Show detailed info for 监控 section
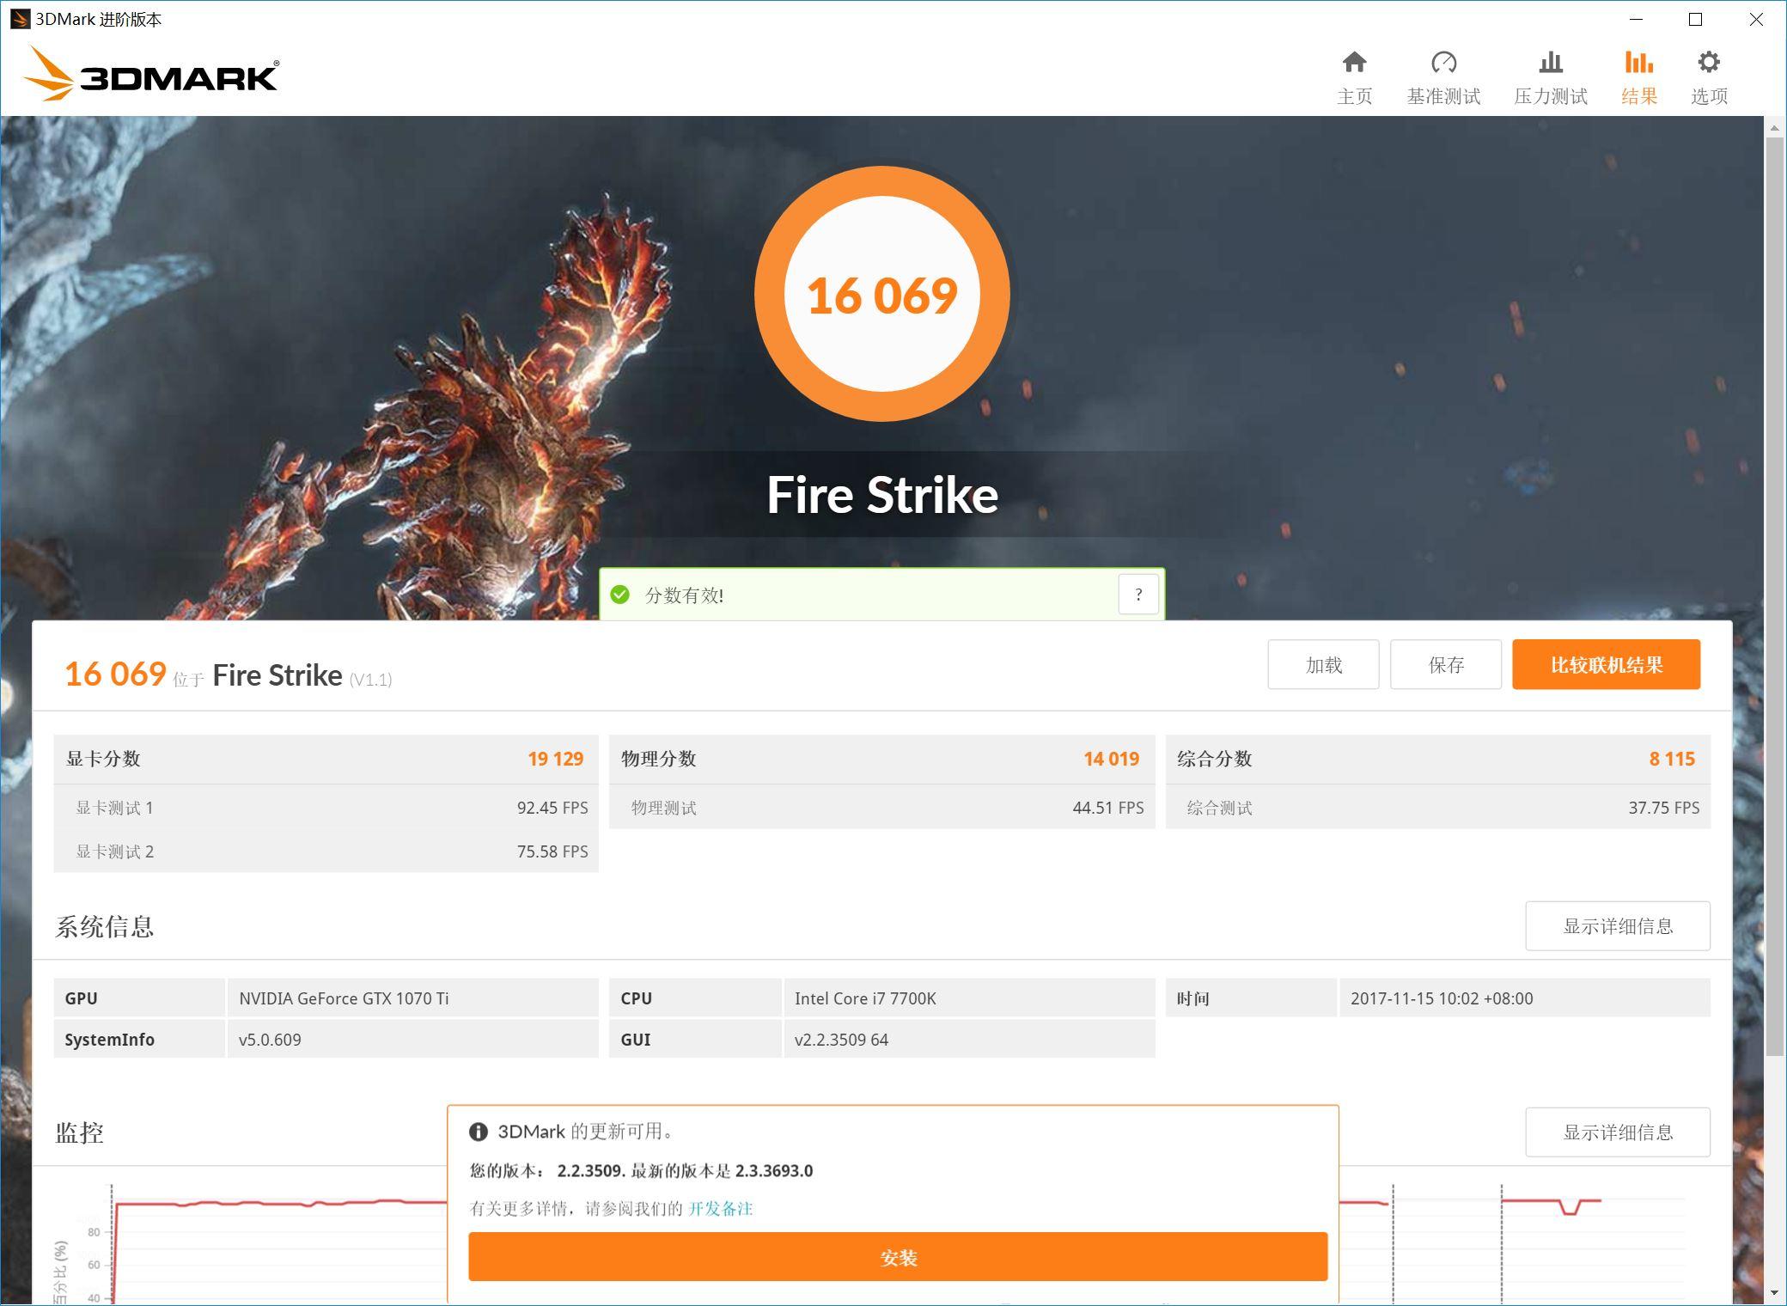The image size is (1787, 1306). (x=1618, y=1132)
